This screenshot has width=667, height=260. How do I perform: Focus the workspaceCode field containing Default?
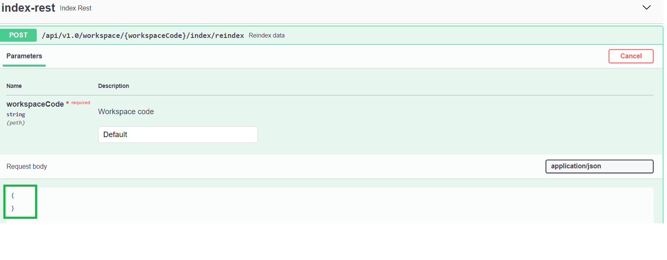pyautogui.click(x=178, y=135)
